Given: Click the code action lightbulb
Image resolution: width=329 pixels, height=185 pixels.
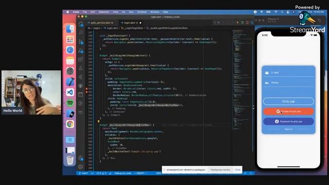Looking at the screenshot, I should 98,121.
